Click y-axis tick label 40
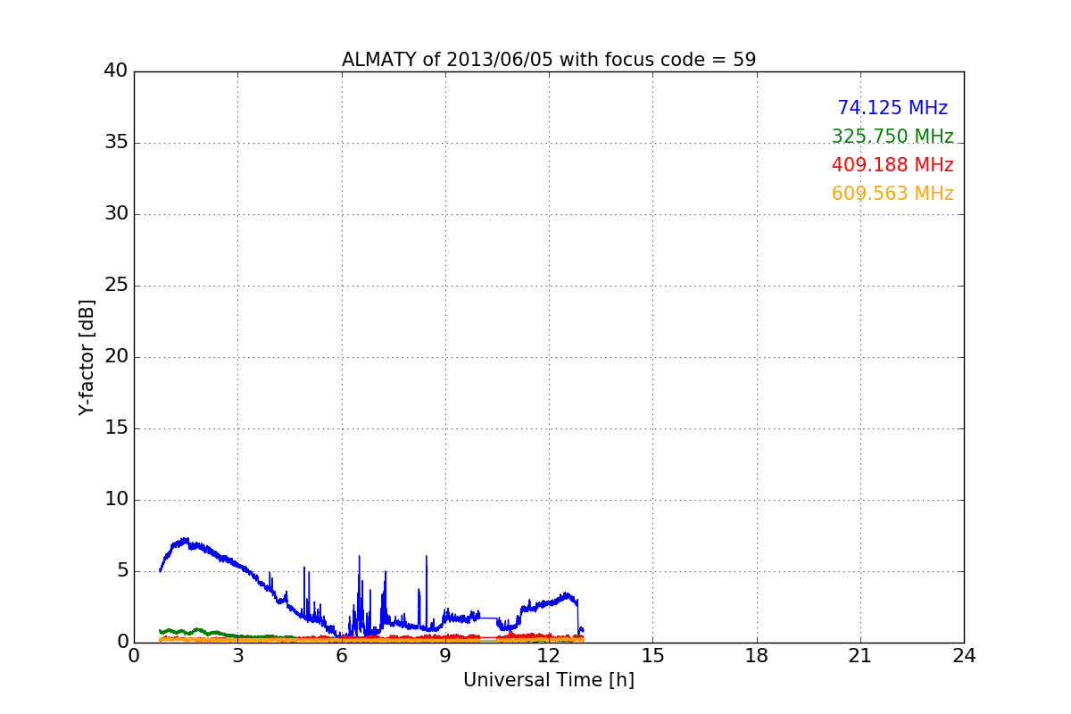This screenshot has width=1071, height=714. [x=116, y=71]
